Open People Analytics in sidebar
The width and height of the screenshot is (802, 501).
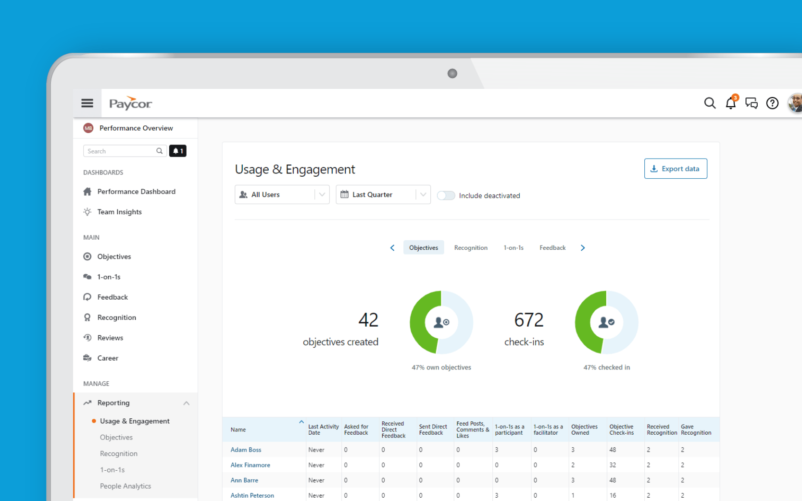[x=125, y=486]
